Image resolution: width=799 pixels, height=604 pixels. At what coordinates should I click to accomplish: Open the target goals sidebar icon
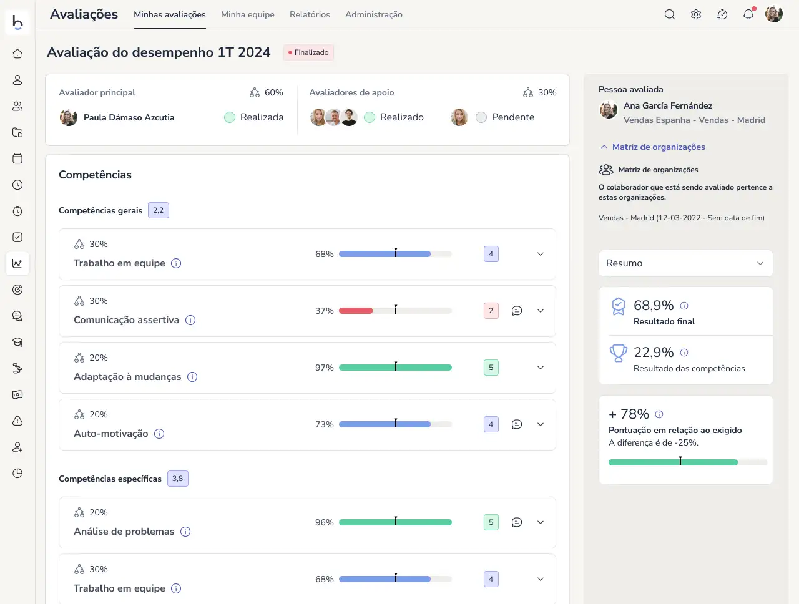(x=17, y=290)
